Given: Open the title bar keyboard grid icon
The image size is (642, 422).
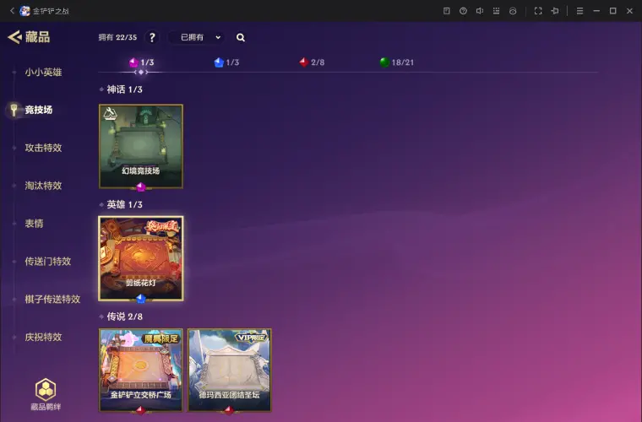Looking at the screenshot, I should [x=496, y=11].
